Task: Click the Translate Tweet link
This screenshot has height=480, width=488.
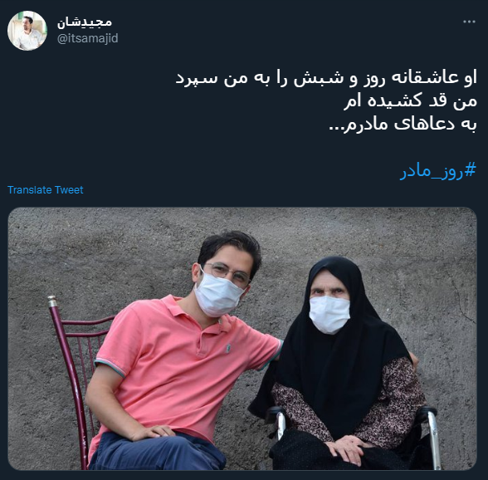Action: [x=46, y=189]
